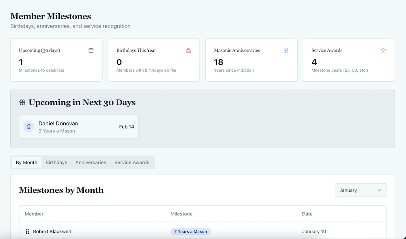Select the By Month tab
Screen dimensions: 406x239
(26, 162)
